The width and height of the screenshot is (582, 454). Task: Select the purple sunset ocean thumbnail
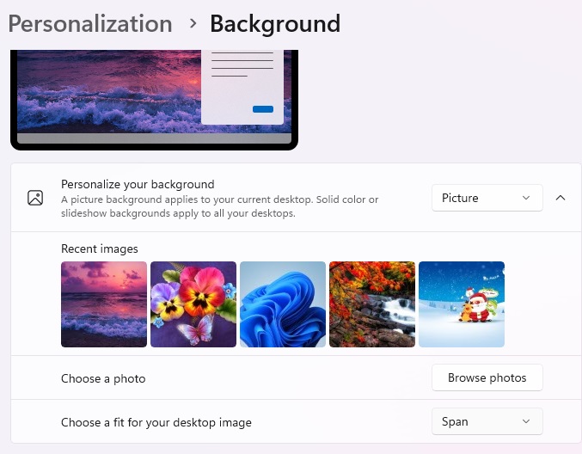point(104,304)
